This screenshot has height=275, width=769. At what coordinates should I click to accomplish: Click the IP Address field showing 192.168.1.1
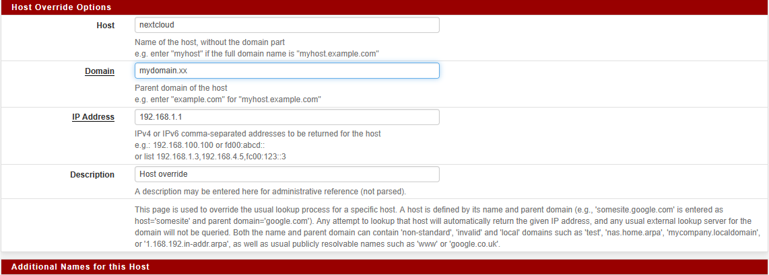pos(287,117)
